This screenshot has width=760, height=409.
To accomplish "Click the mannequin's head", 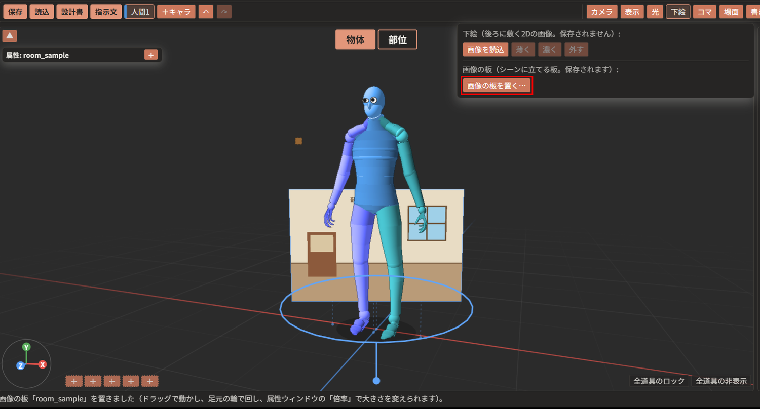I will pos(374,101).
